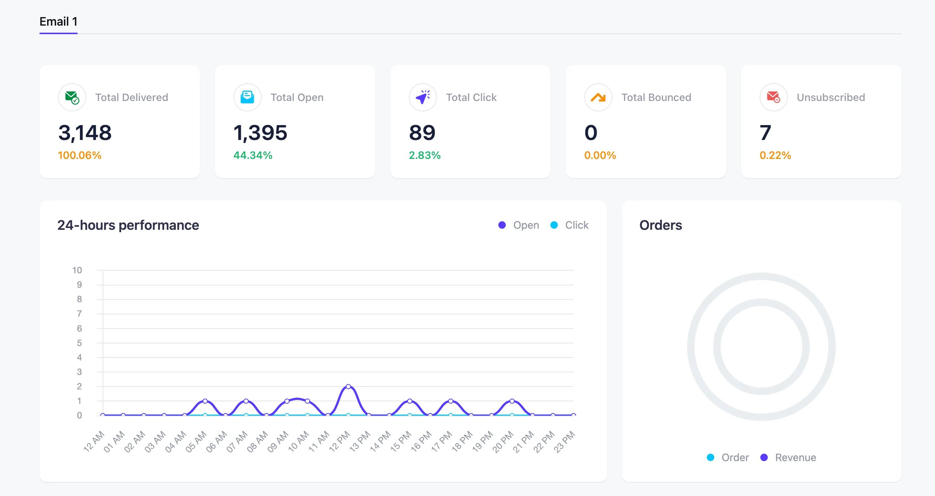Image resolution: width=935 pixels, height=496 pixels.
Task: Click the purple Open legend dot
Action: (502, 225)
